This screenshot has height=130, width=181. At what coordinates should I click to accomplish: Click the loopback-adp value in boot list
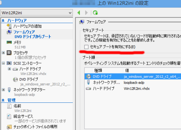tap(134, 83)
